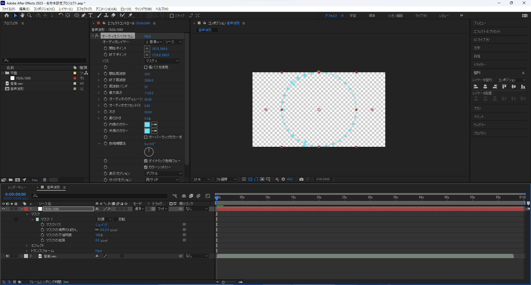
Task: Click the inside color swatch
Action: (x=147, y=124)
